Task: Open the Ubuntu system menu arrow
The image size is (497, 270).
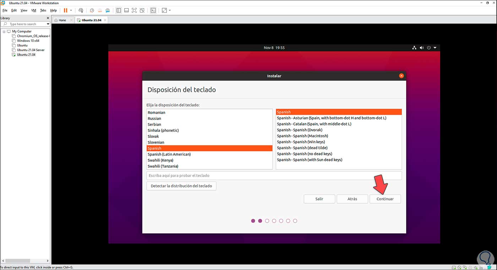Action: pyautogui.click(x=435, y=48)
